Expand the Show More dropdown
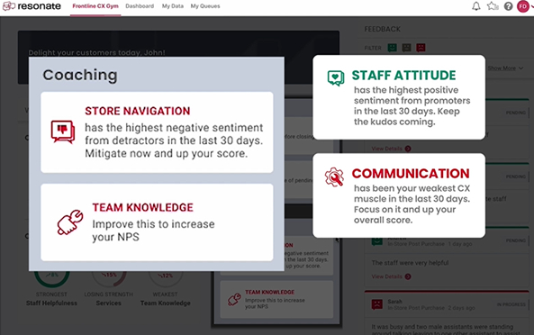 [x=505, y=68]
